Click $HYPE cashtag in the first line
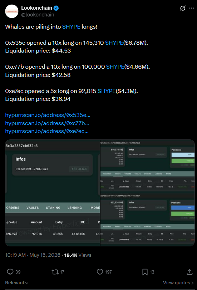 tap(71, 26)
